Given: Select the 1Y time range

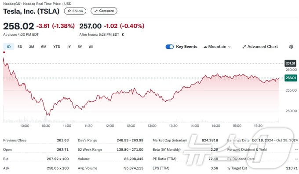Looking at the screenshot, I should coord(69,47).
